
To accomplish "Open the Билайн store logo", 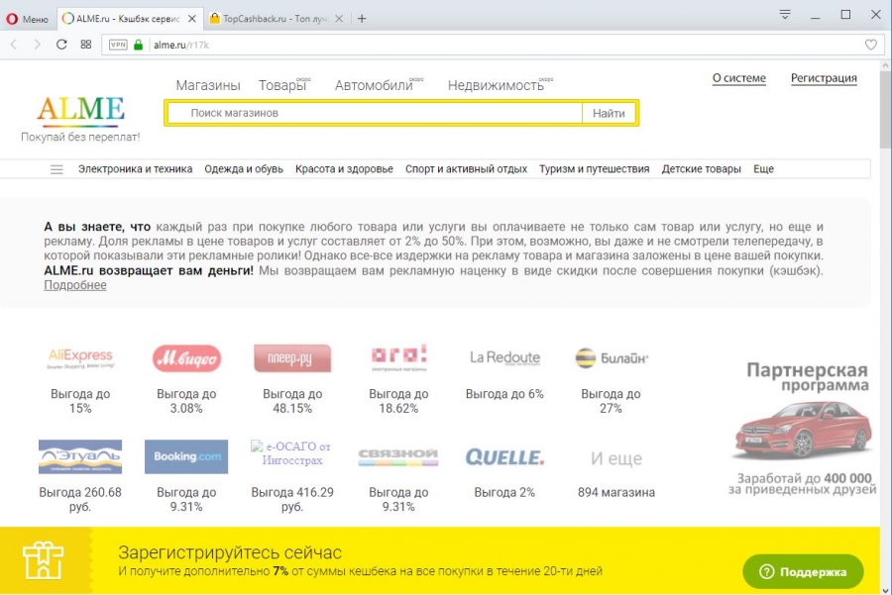I will (611, 358).
